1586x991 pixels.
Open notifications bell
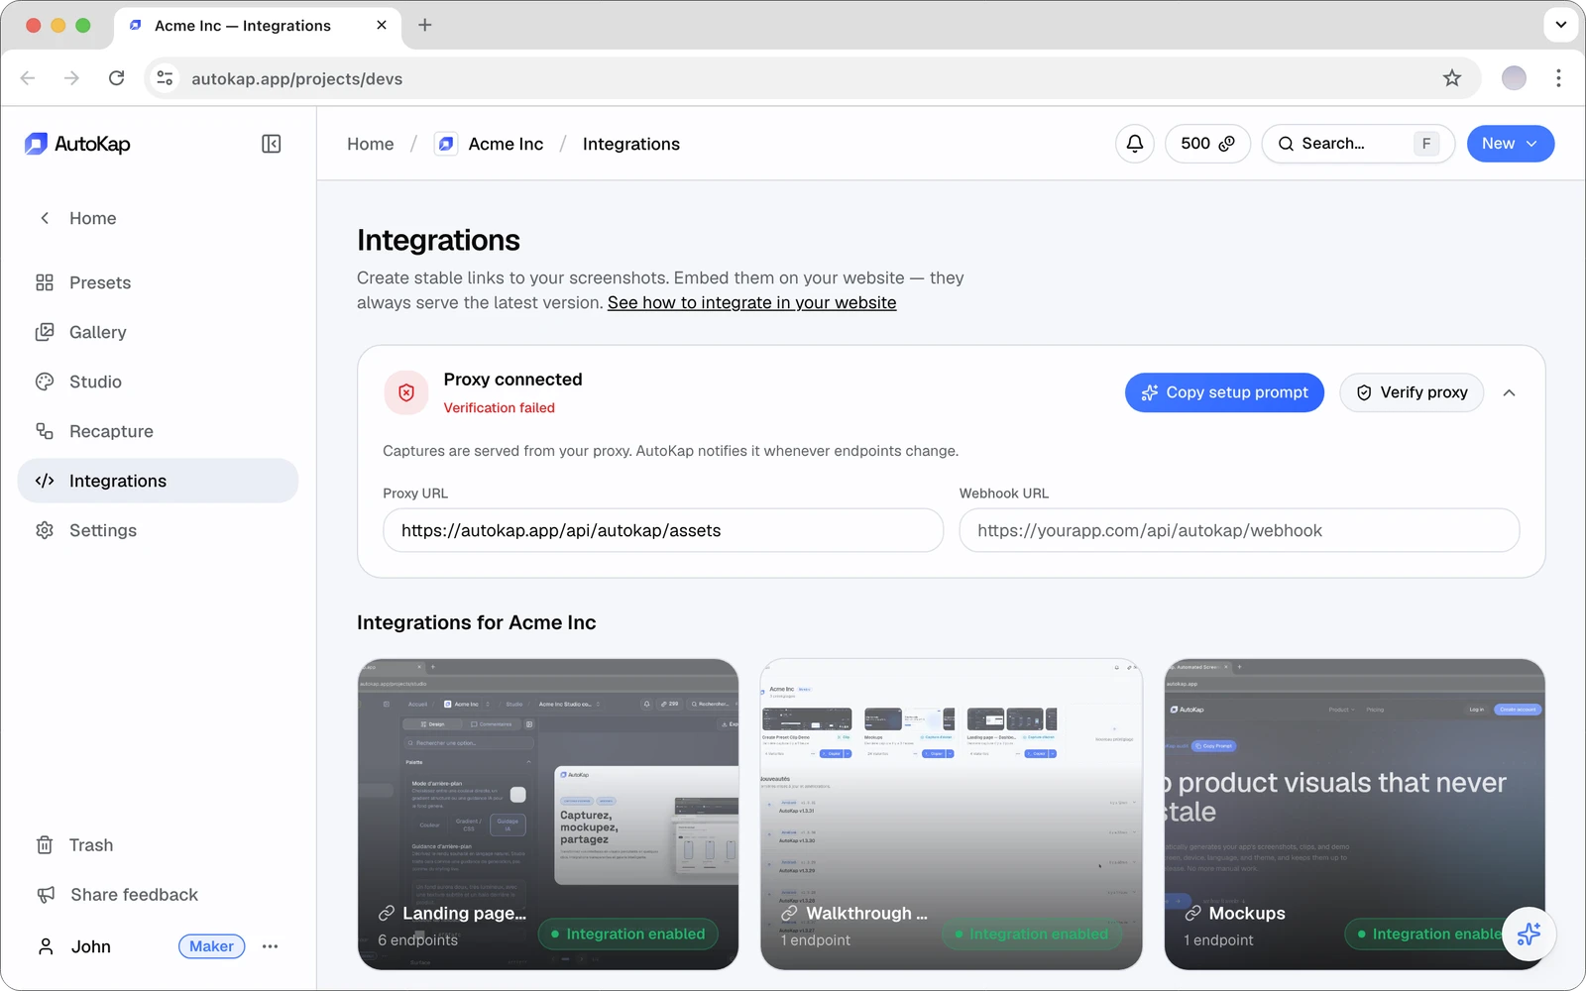pos(1135,144)
